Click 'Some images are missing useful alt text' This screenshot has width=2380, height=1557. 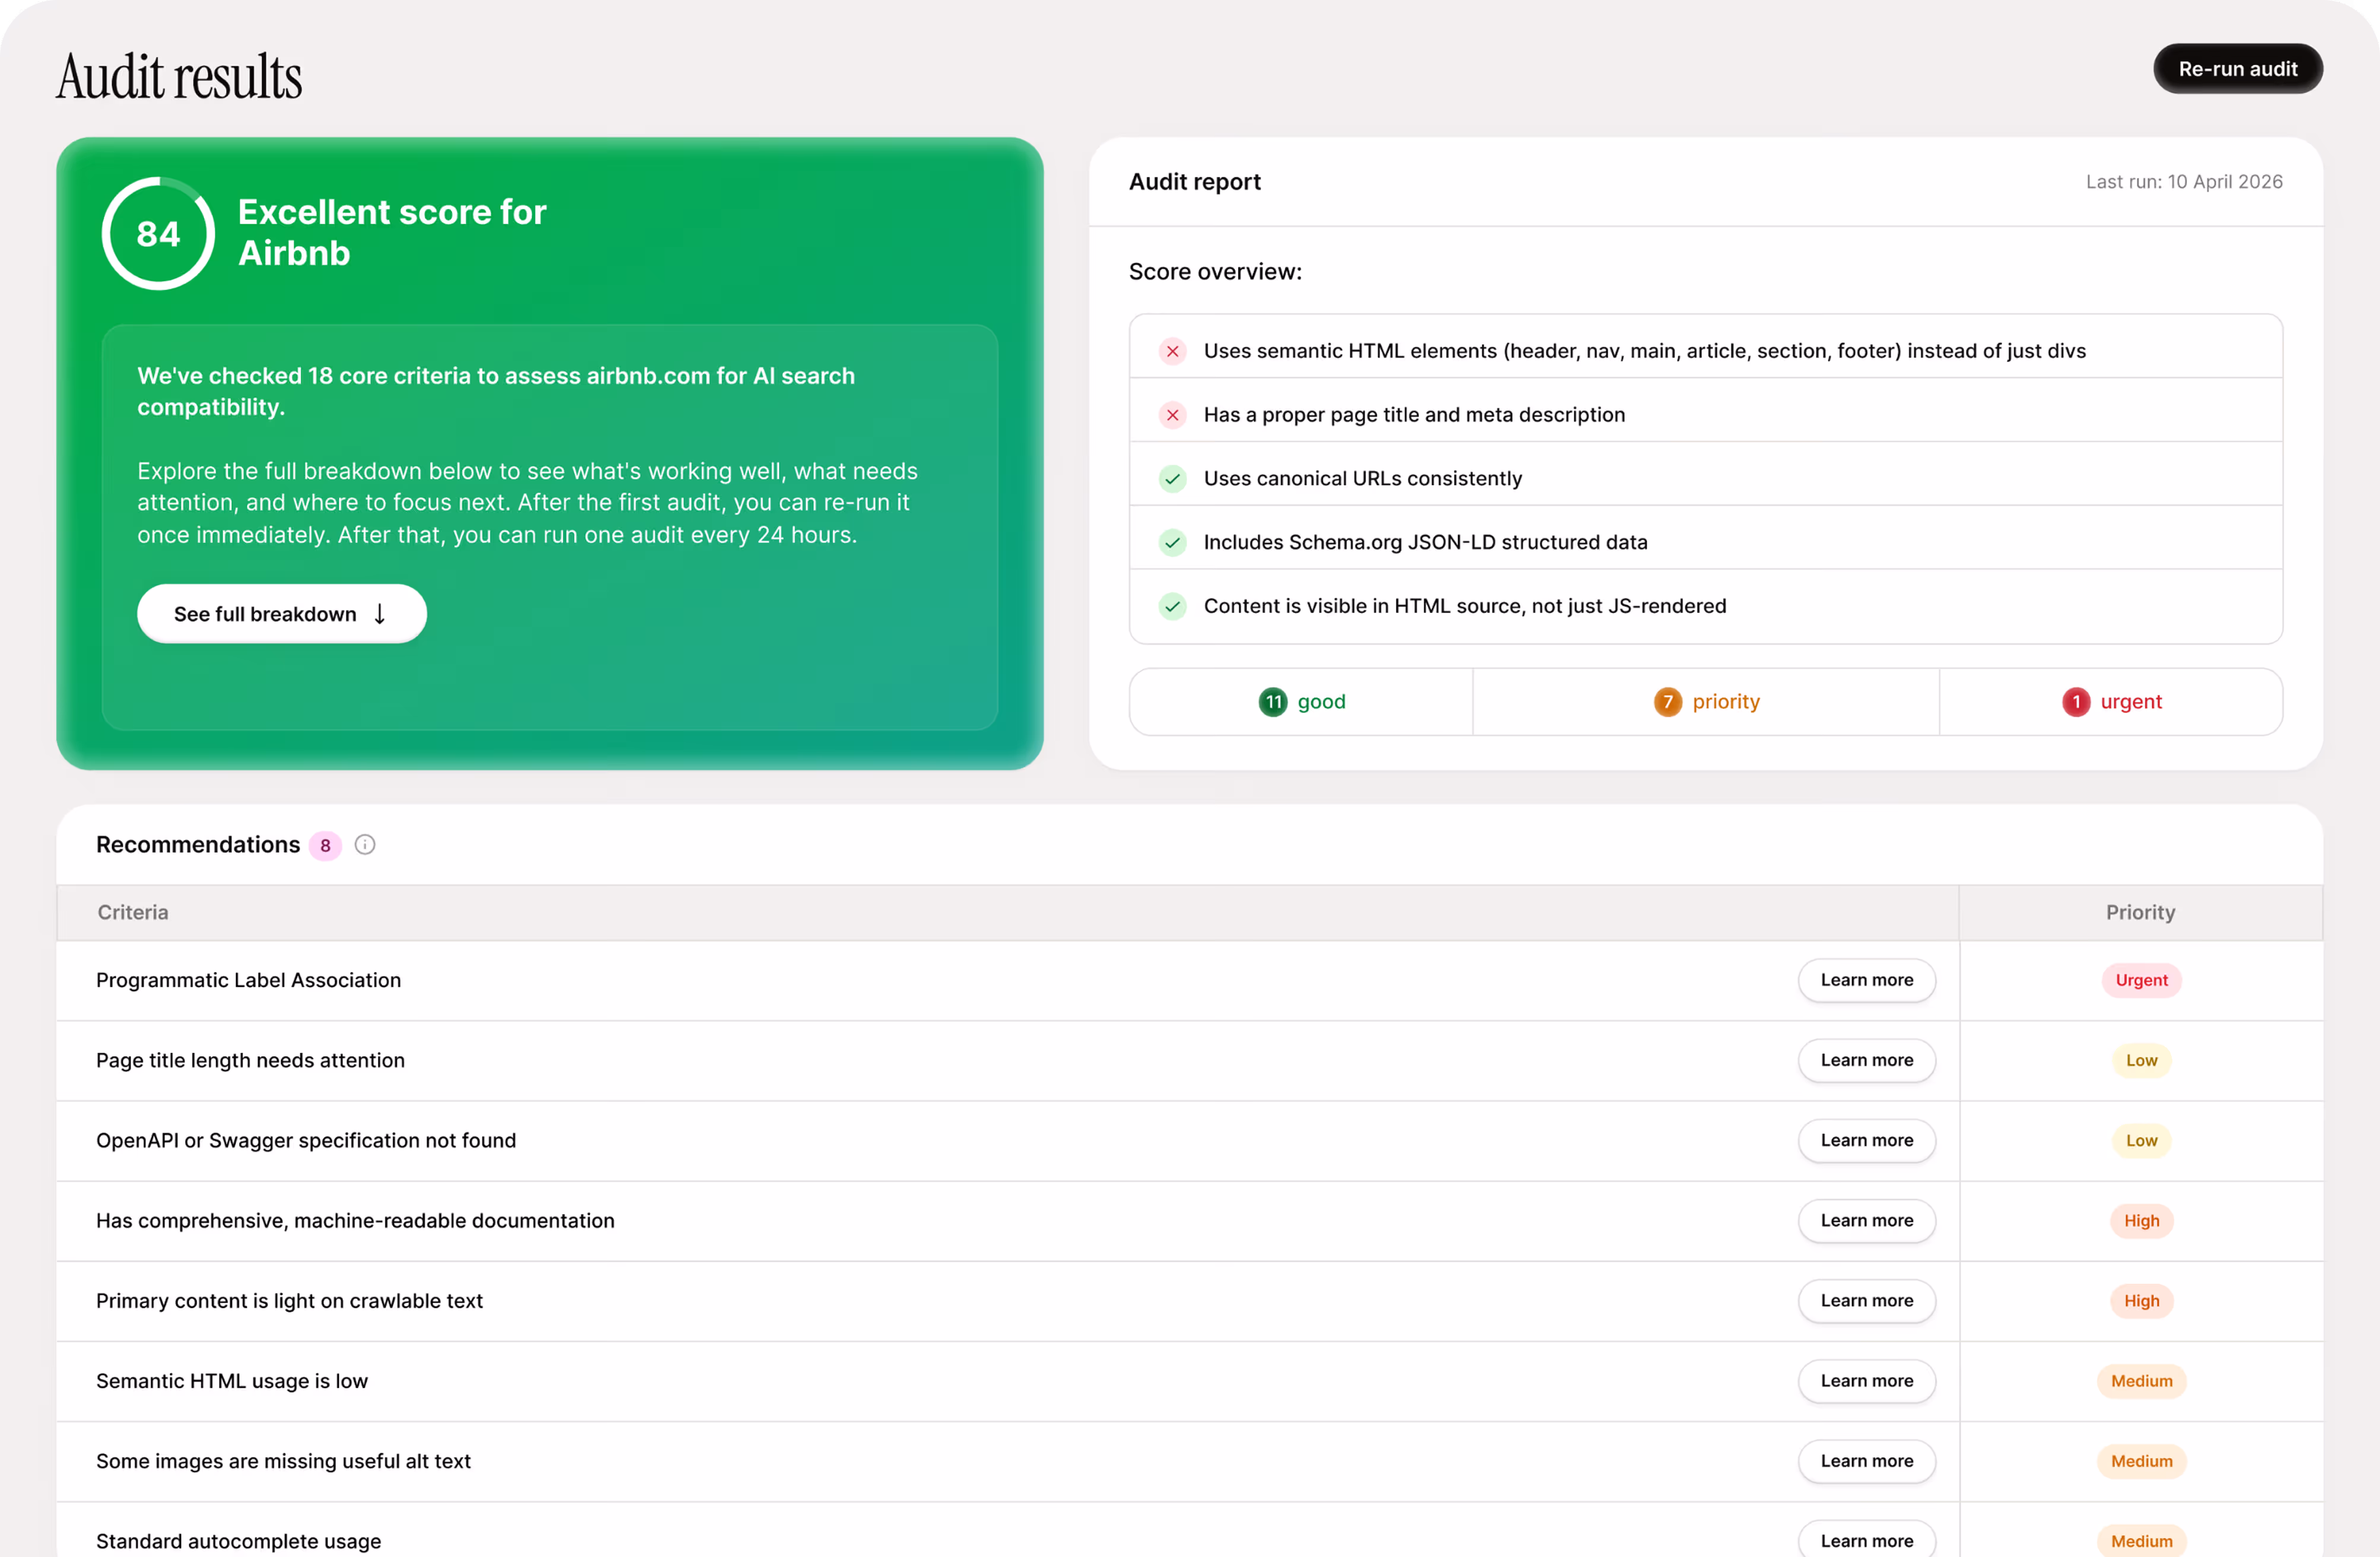pyautogui.click(x=283, y=1461)
